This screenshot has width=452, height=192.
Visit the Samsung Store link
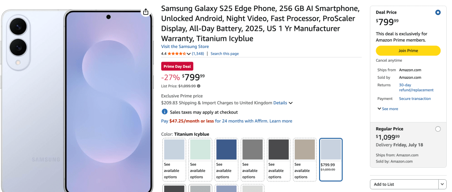coord(185,47)
